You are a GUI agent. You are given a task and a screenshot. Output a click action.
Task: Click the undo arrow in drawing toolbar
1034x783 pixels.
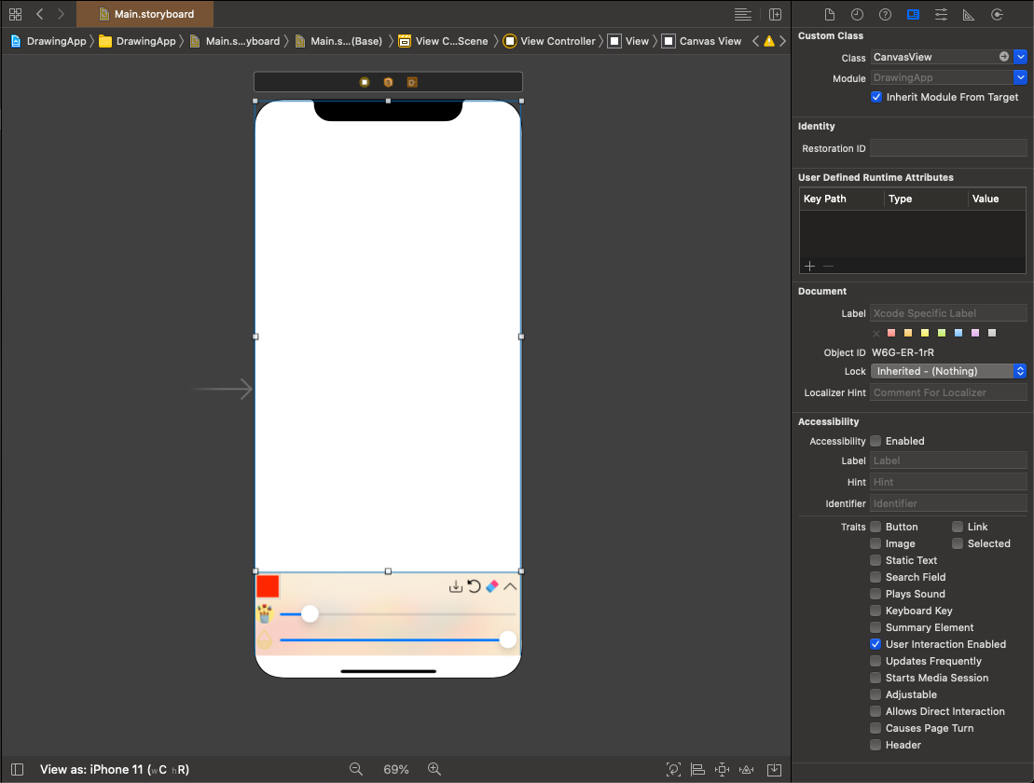[x=475, y=586]
